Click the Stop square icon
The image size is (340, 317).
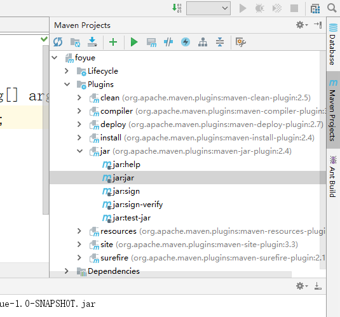click(x=294, y=8)
